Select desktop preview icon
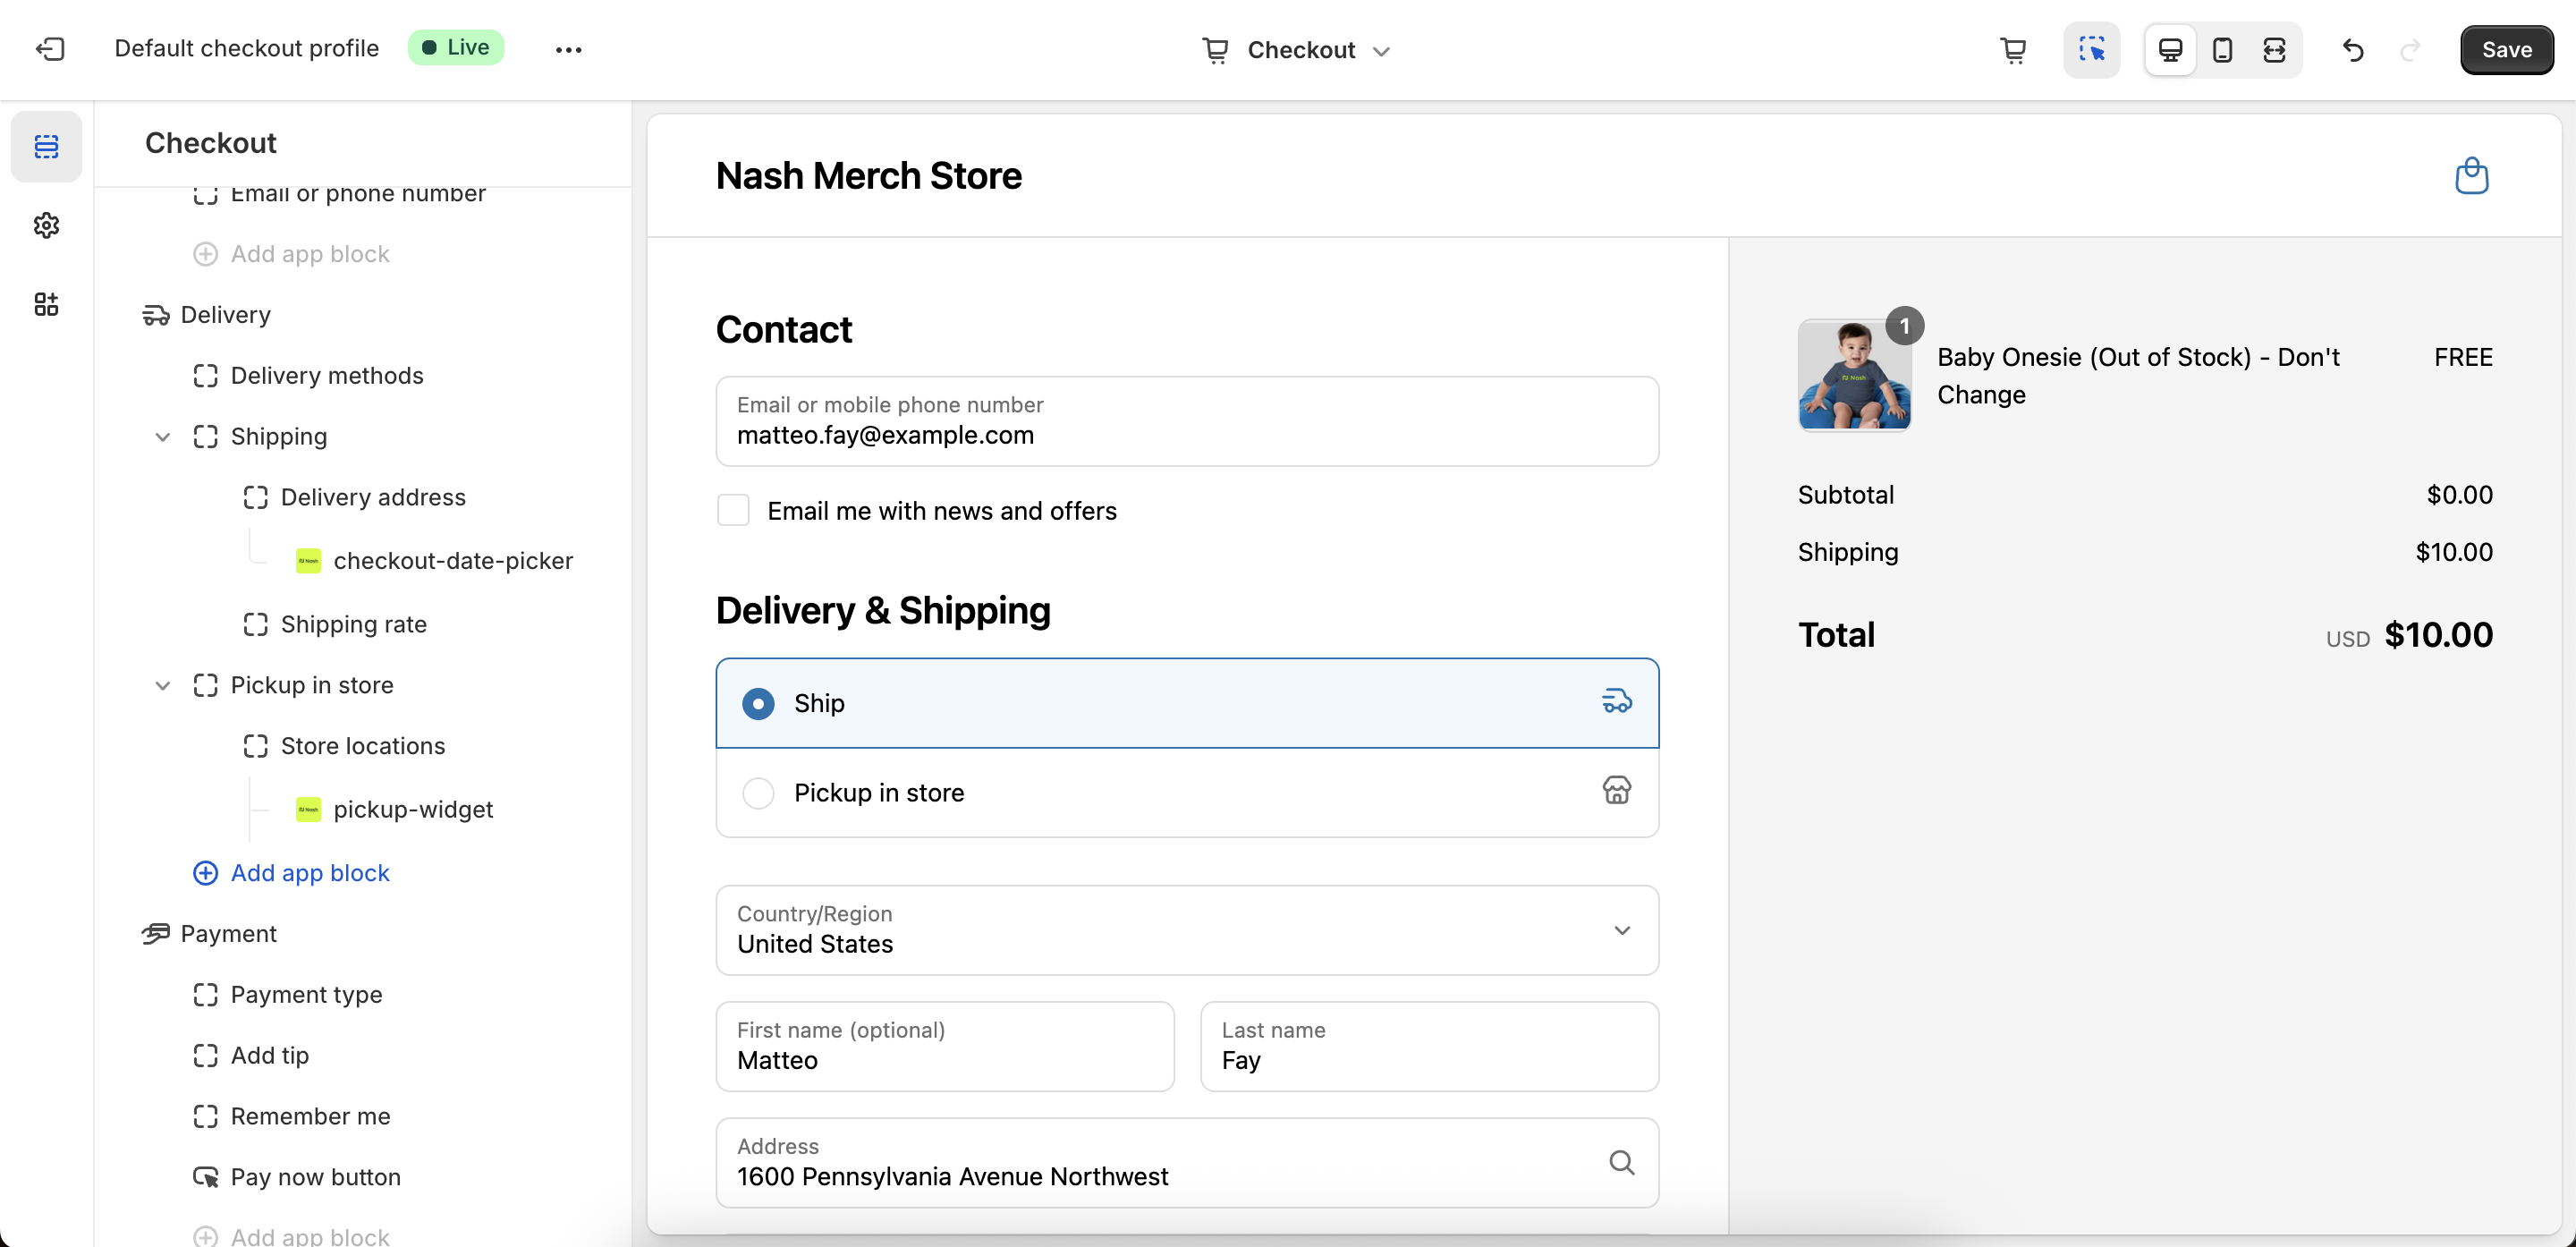 pos(2170,49)
